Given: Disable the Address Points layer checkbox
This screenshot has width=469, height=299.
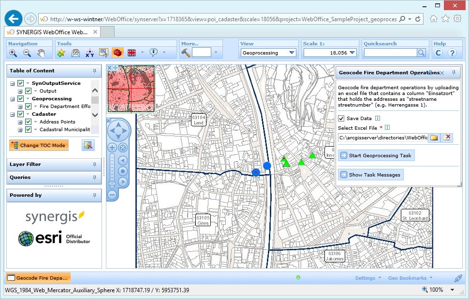Looking at the screenshot, I should 27,122.
